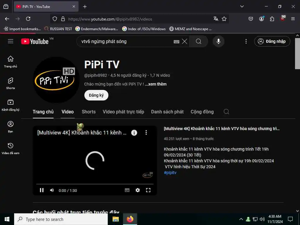Open the Firefox application menu
This screenshot has width=300, height=225.
click(x=293, y=19)
